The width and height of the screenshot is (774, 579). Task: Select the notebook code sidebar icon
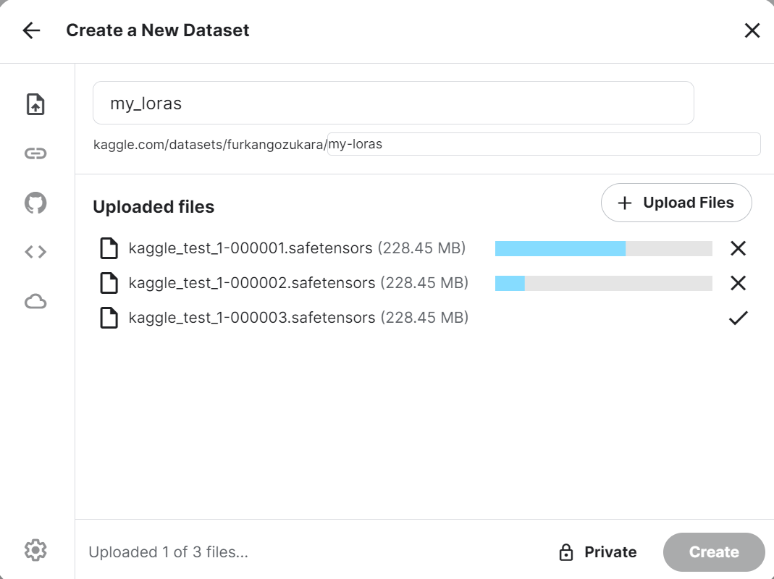pos(35,252)
